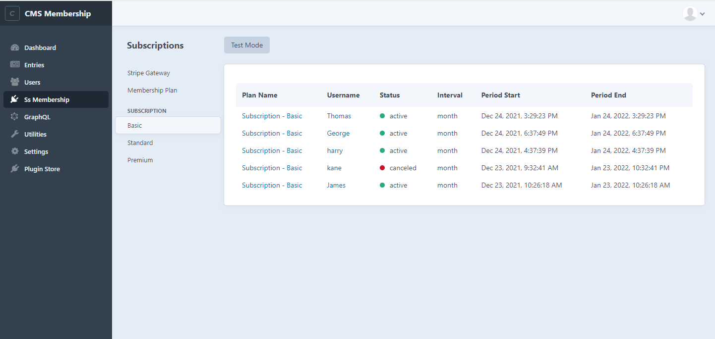Click the Plan Name column header
Image resolution: width=715 pixels, height=339 pixels.
[260, 95]
